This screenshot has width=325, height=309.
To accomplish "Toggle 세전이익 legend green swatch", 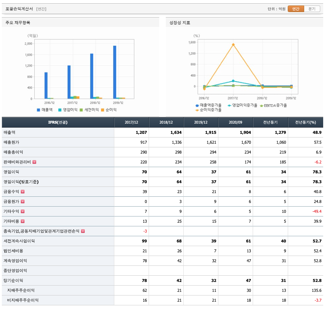I will 81,110.
